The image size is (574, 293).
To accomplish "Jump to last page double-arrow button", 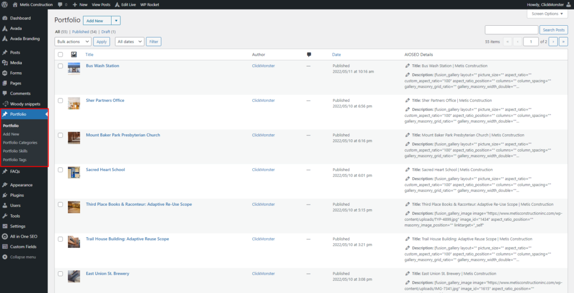I will tap(564, 41).
